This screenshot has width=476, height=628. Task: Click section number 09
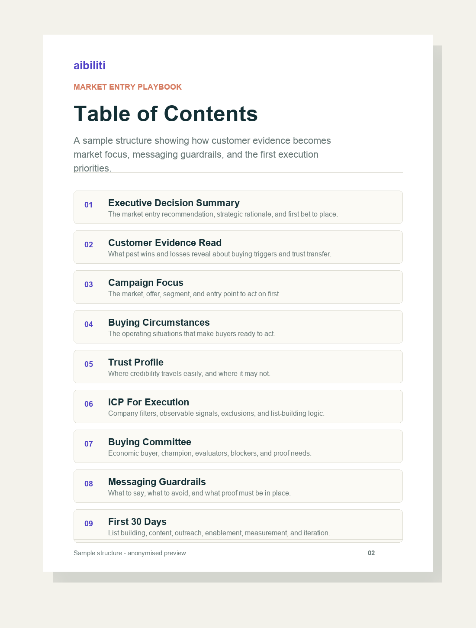coord(89,524)
